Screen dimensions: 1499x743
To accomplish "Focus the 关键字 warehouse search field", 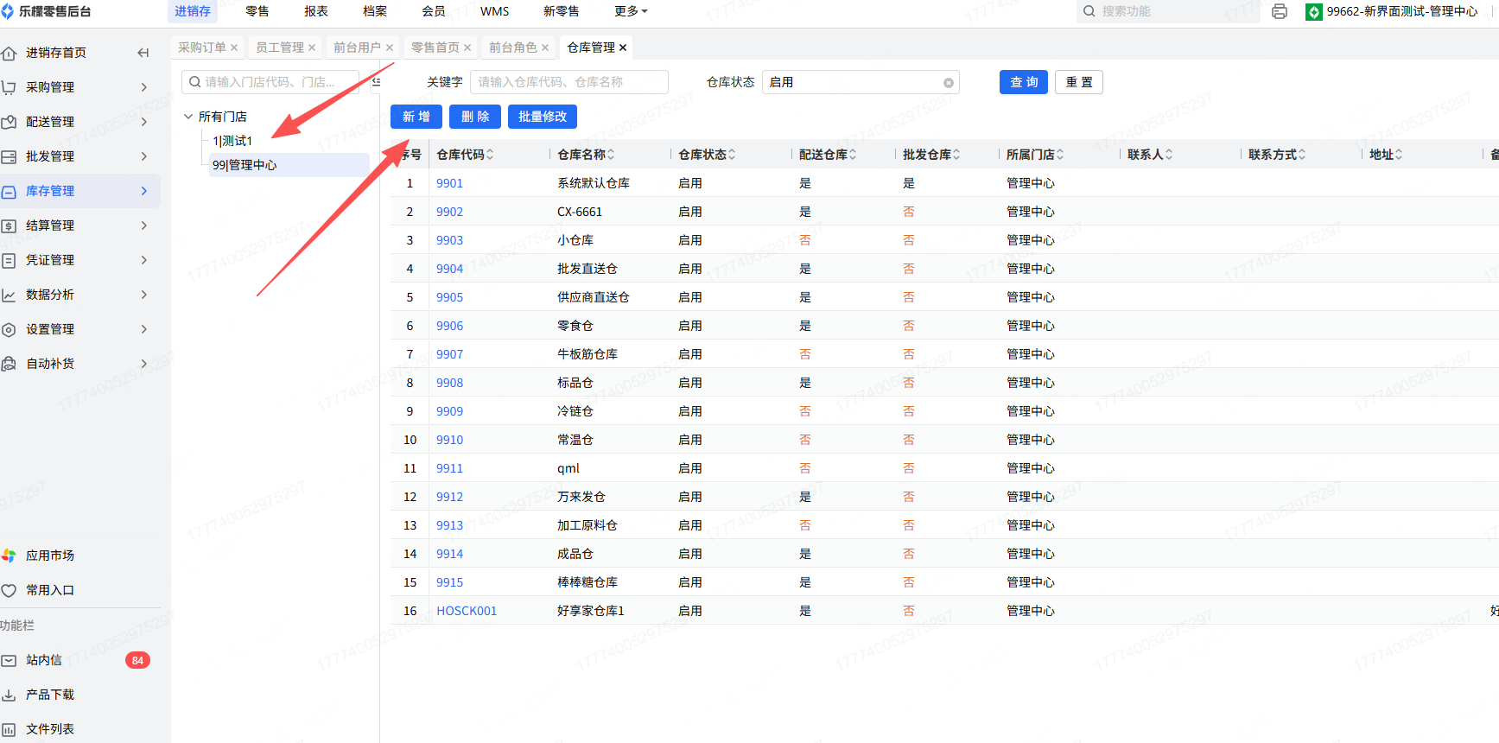I will [568, 82].
